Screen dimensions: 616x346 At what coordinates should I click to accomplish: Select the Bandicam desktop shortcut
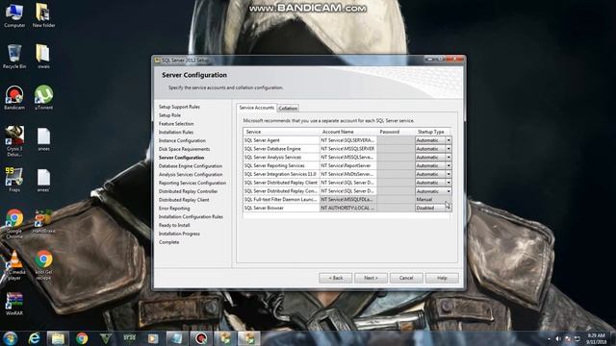pyautogui.click(x=14, y=97)
